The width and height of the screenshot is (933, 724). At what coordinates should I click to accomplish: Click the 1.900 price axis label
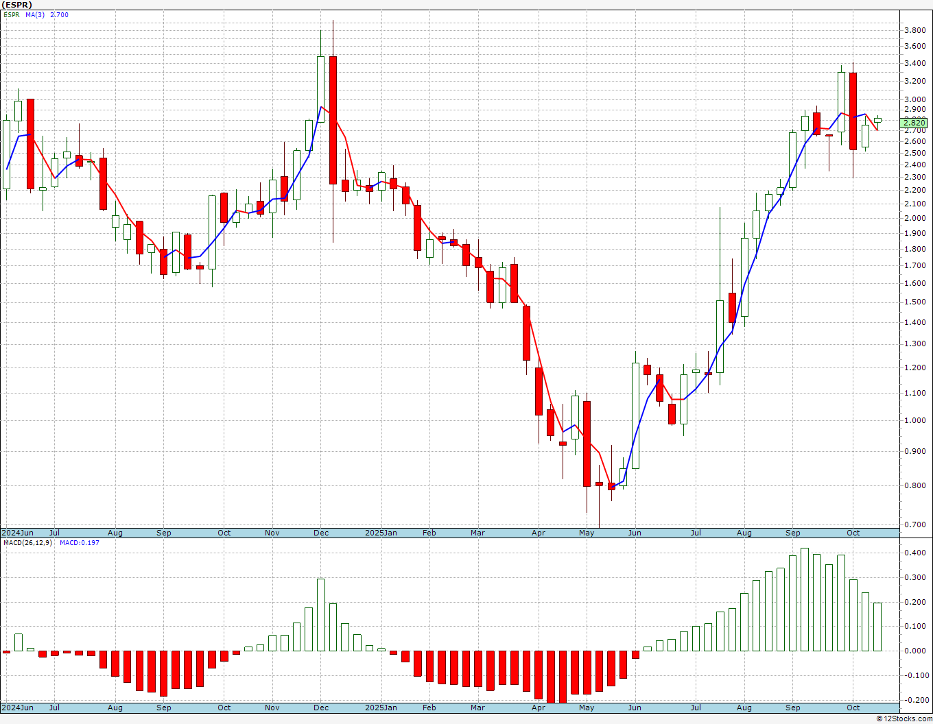pos(915,233)
